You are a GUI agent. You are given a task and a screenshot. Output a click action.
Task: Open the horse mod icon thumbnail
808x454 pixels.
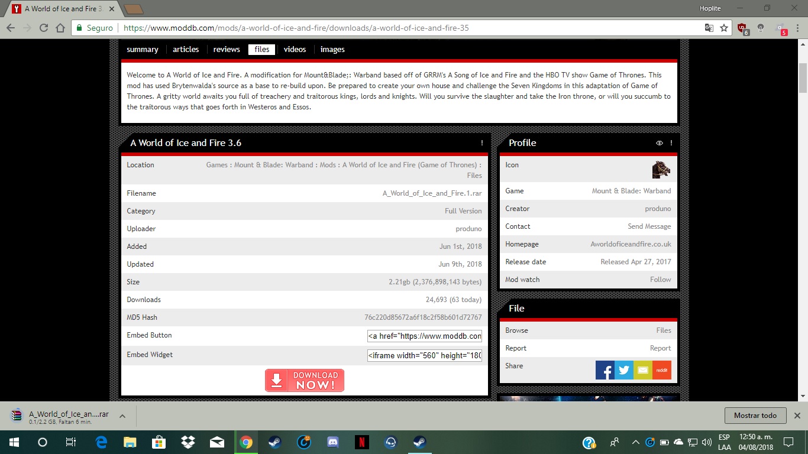661,169
